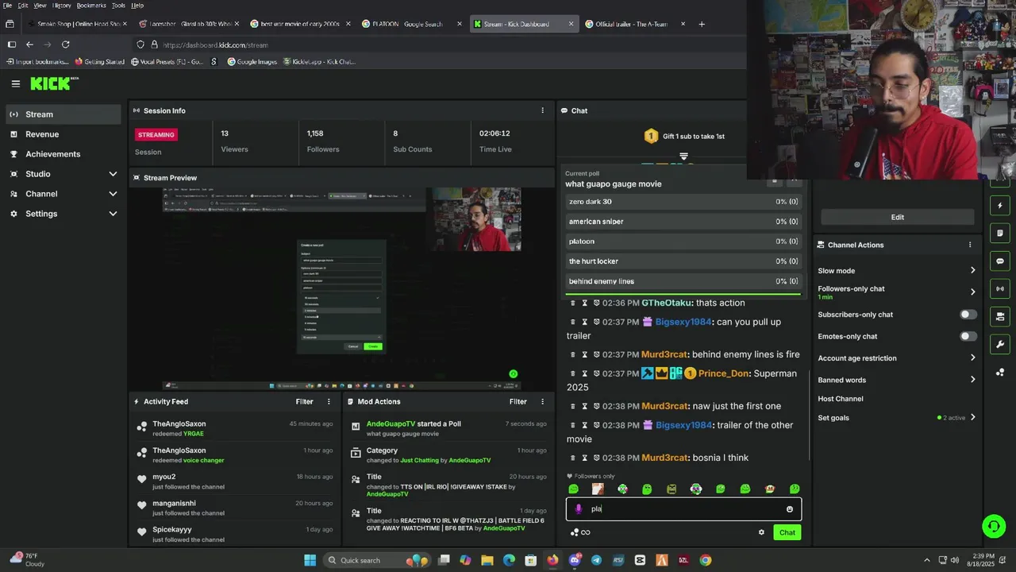
Task: Click Murd3rcat username on bosnia message
Action: (664, 458)
